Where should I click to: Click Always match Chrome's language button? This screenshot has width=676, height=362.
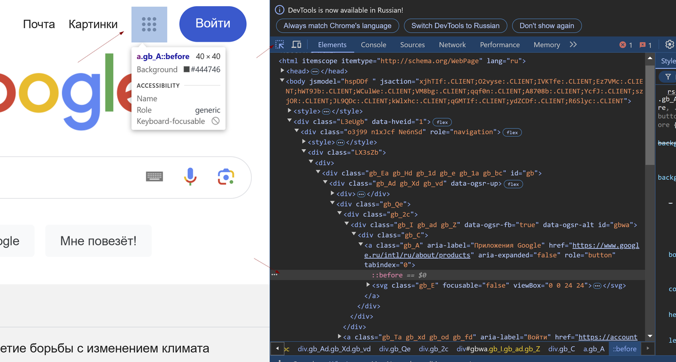pyautogui.click(x=337, y=26)
